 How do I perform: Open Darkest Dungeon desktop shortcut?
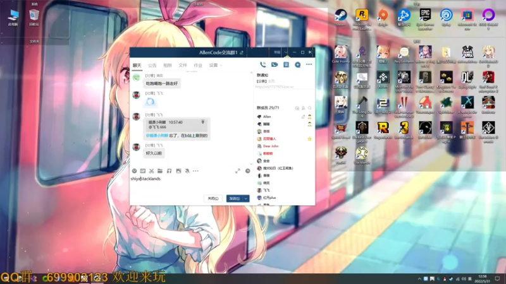[362, 133]
